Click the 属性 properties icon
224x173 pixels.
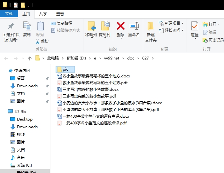coord(195,26)
